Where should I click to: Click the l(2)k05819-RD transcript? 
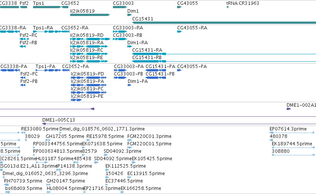(x=90, y=39)
